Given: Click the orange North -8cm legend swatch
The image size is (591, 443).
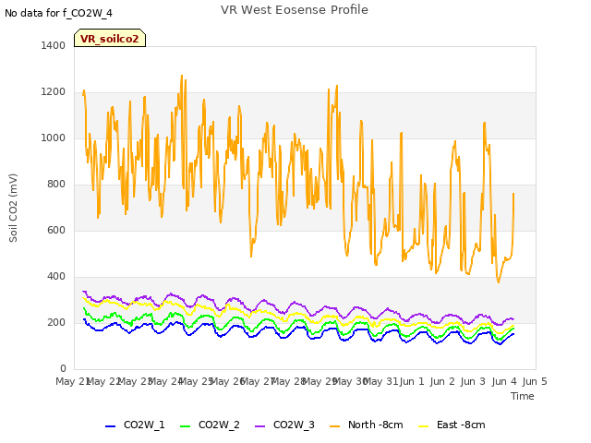Looking at the screenshot, I should (334, 425).
